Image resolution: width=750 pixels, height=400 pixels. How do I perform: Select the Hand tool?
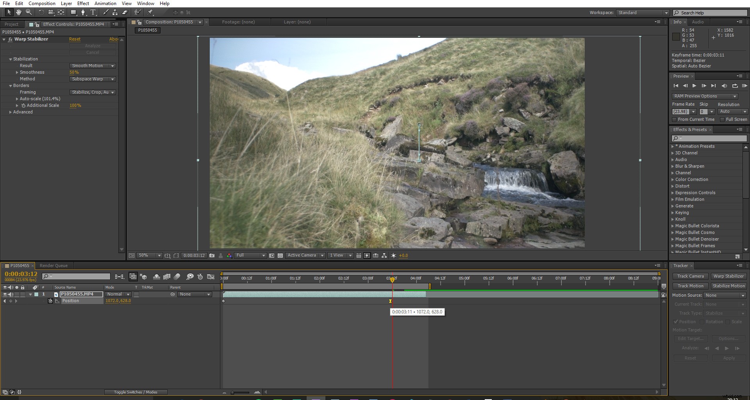coord(18,12)
